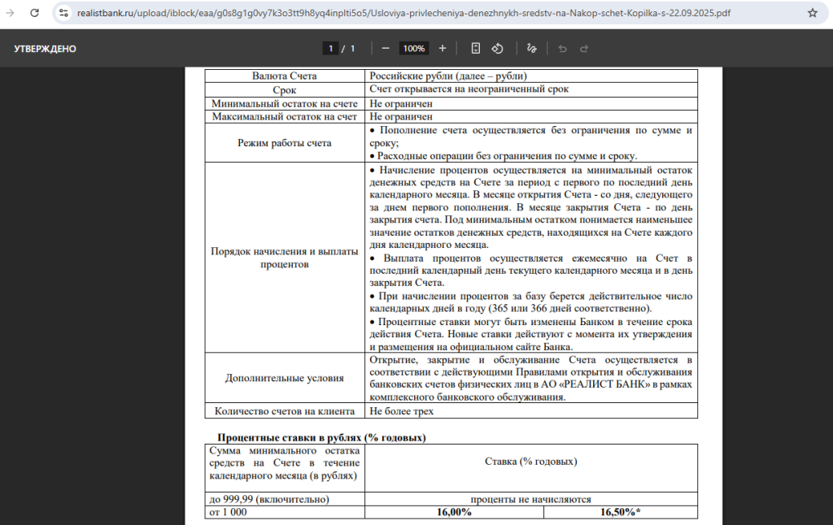Screen dimensions: 833x525
Task: Click the redo arrow in PDF toolbar
Action: click(x=584, y=48)
